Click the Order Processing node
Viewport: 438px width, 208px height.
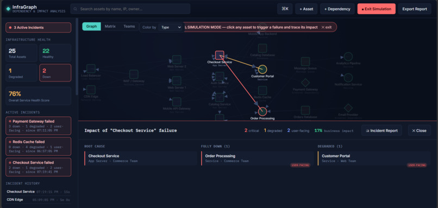(262, 111)
